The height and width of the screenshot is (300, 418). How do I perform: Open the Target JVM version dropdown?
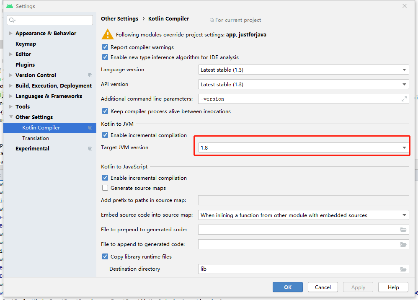pyautogui.click(x=303, y=148)
